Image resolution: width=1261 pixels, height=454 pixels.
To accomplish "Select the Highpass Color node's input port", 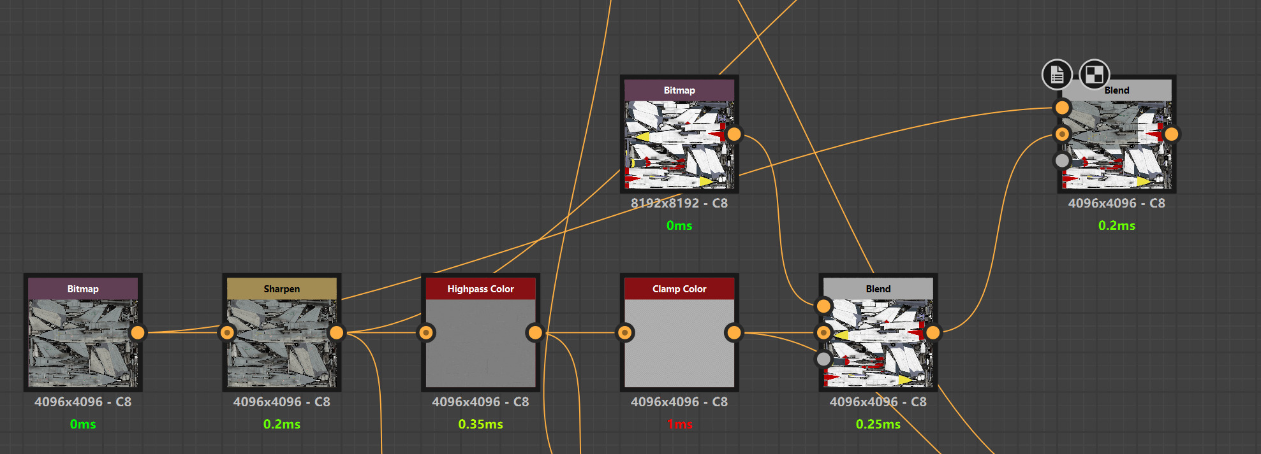I will coord(426,332).
